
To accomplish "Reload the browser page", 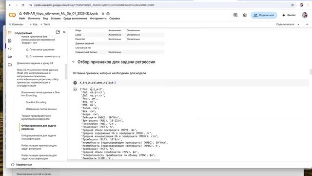I will [x=23, y=5].
